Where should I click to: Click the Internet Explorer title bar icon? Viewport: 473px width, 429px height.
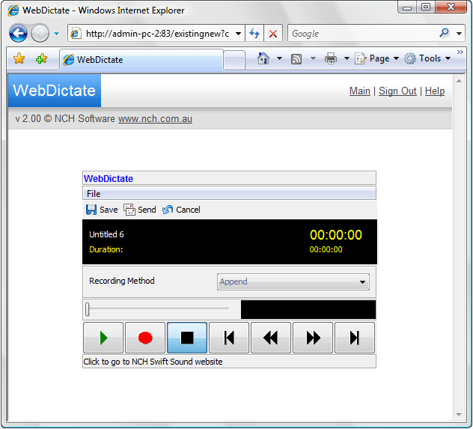pyautogui.click(x=13, y=10)
